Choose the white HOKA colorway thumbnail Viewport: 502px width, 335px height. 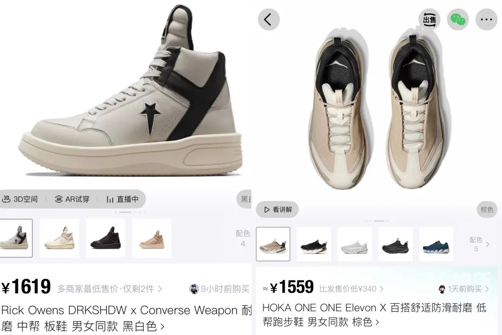(x=354, y=244)
